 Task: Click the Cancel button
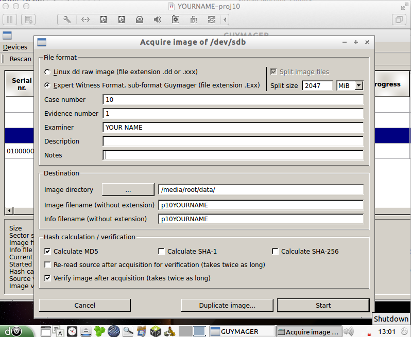[84, 305]
